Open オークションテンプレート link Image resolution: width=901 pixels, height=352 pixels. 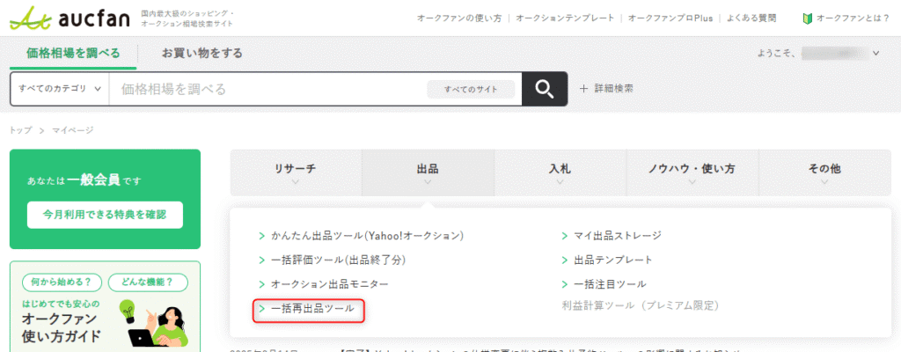565,18
